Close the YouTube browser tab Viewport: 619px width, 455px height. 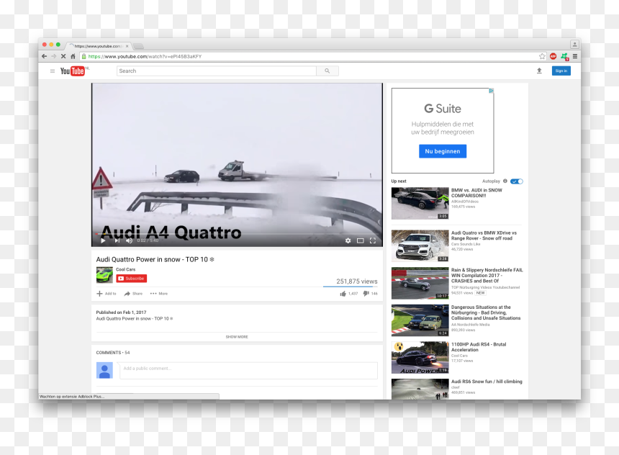pos(127,46)
